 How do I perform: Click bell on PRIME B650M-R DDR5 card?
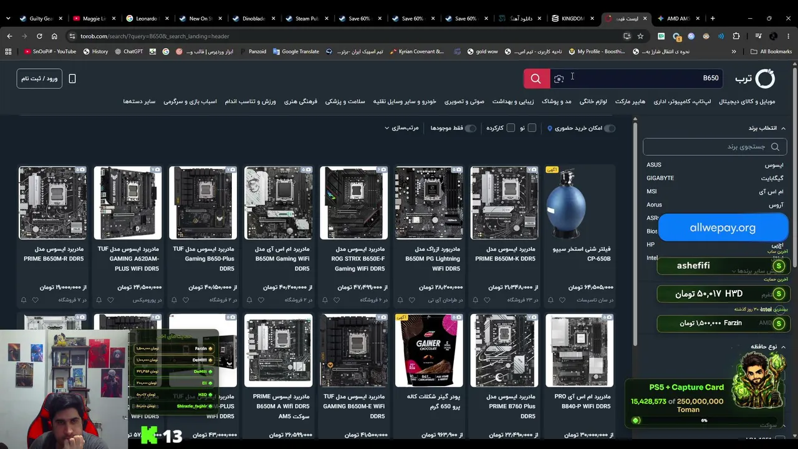click(x=24, y=300)
